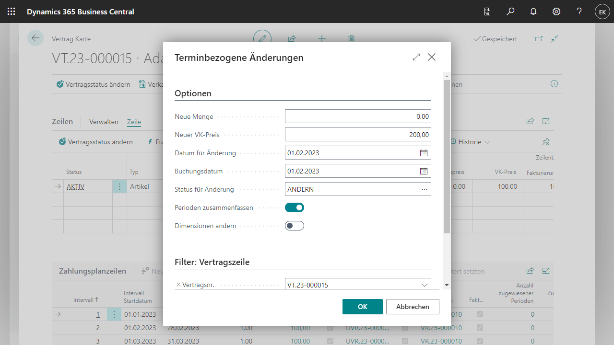The width and height of the screenshot is (614, 345).
Task: Click the back arrow on Vertrag Karte
Action: tap(35, 38)
